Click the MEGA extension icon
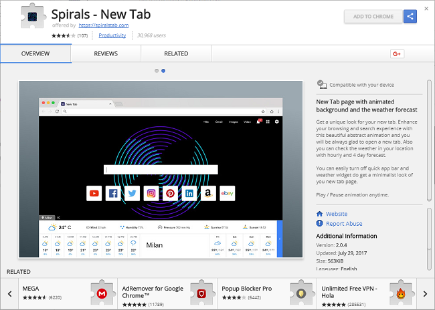This screenshot has width=435, height=310. click(102, 293)
